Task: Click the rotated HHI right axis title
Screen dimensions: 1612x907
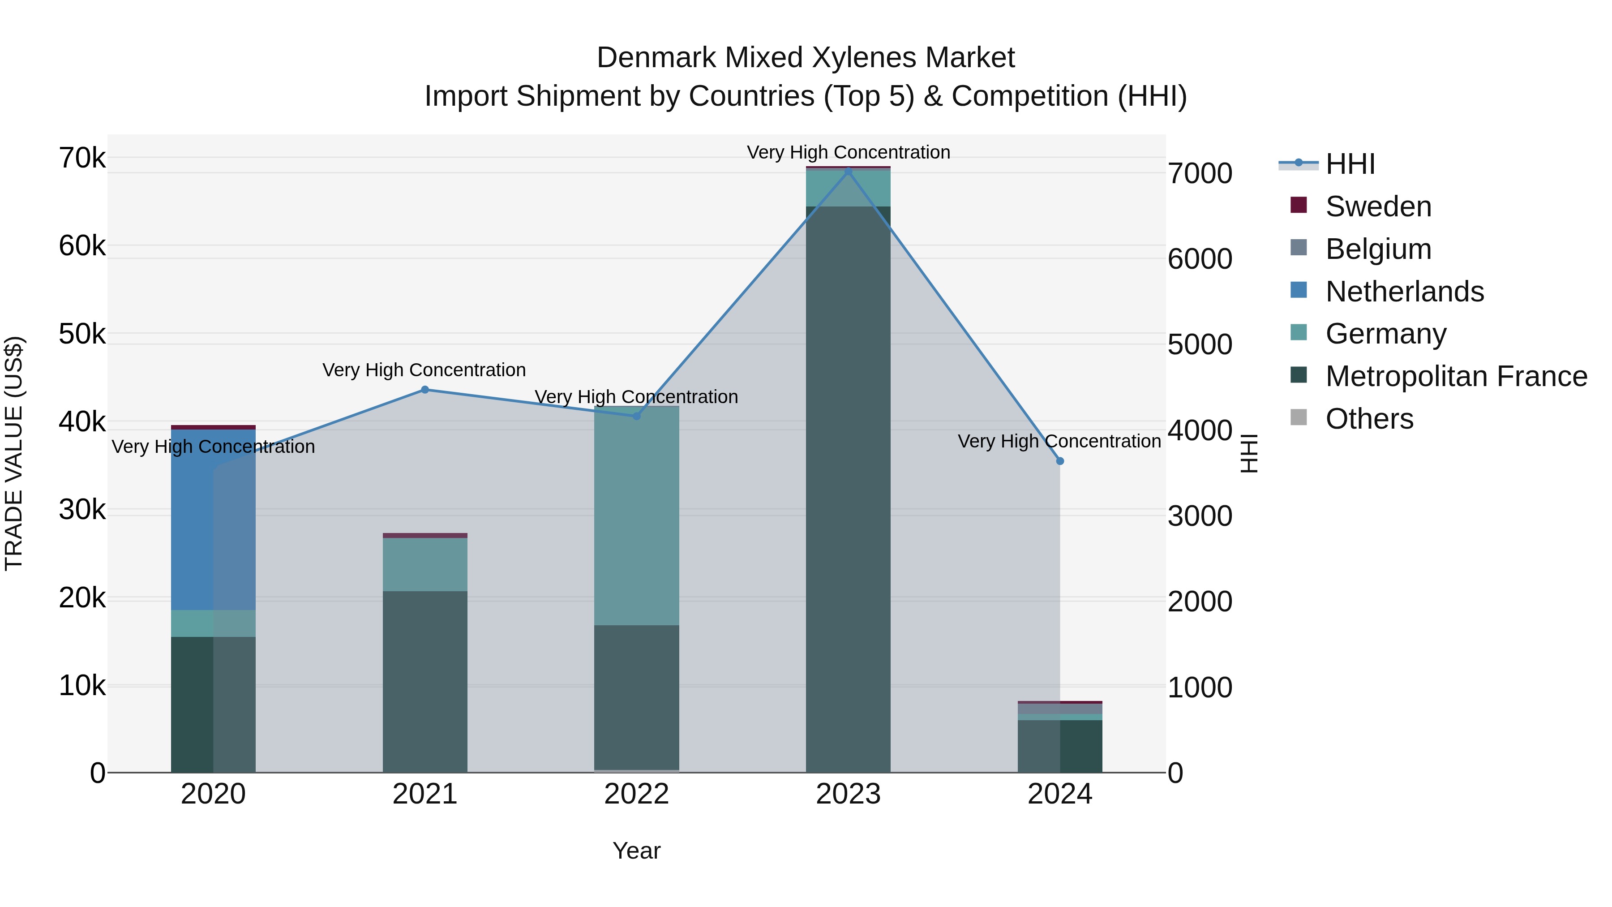Action: [x=1249, y=453]
